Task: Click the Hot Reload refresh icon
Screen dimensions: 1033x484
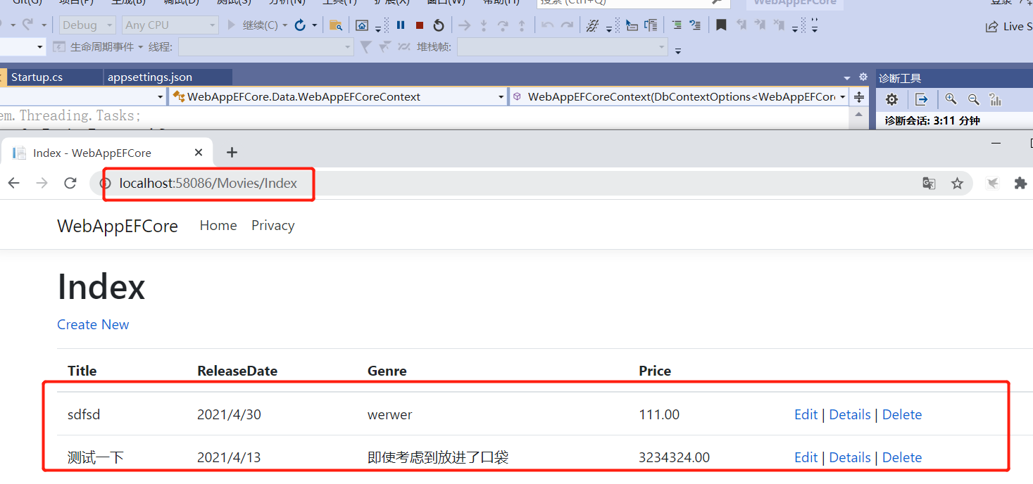Action: 300,25
